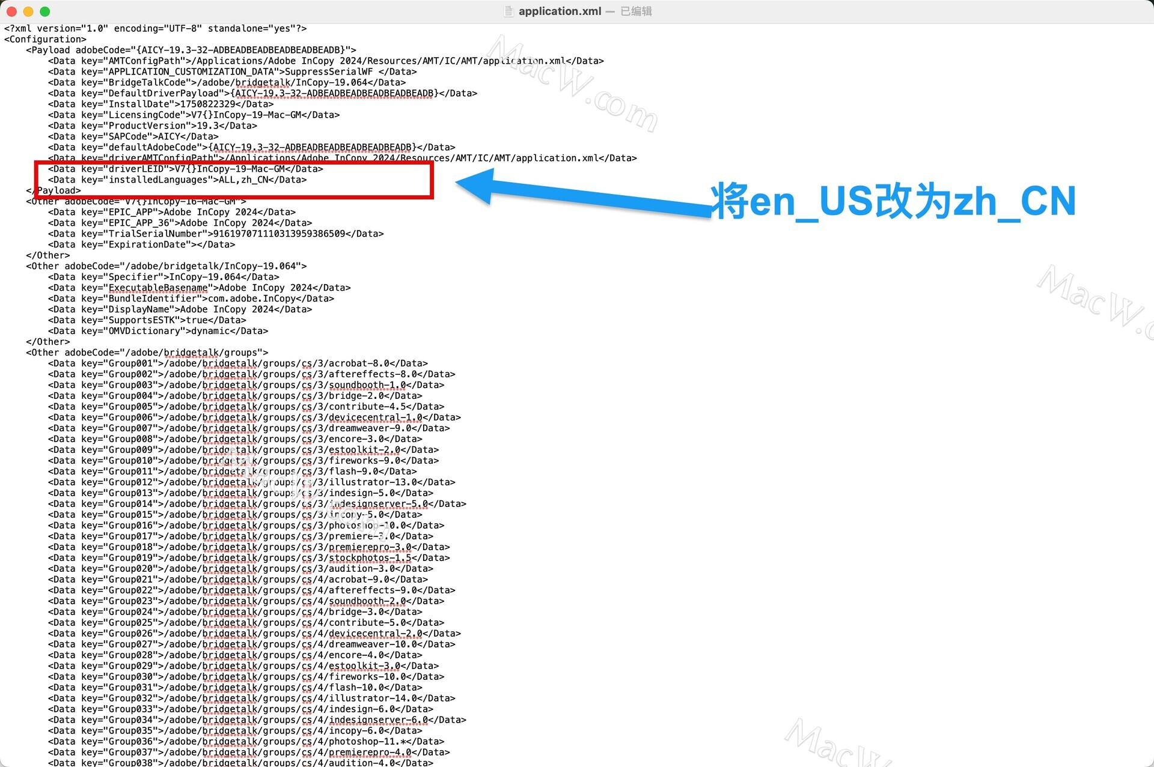Click the Group023 soundbooth-2.0 line

(246, 601)
